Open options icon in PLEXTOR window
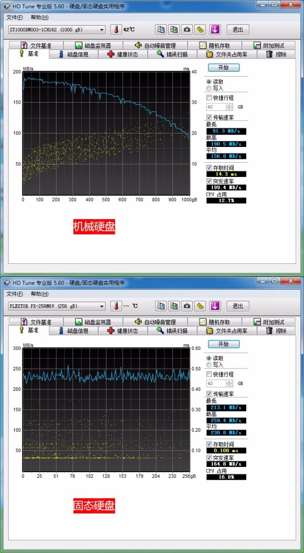304x553 pixels. pos(200,306)
